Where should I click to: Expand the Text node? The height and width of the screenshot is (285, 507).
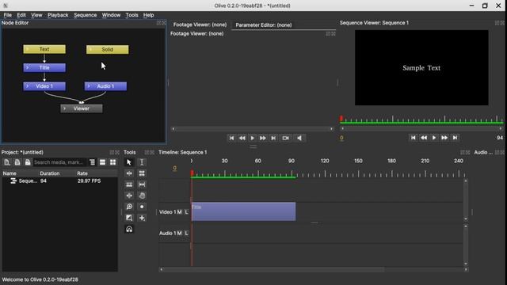point(27,49)
